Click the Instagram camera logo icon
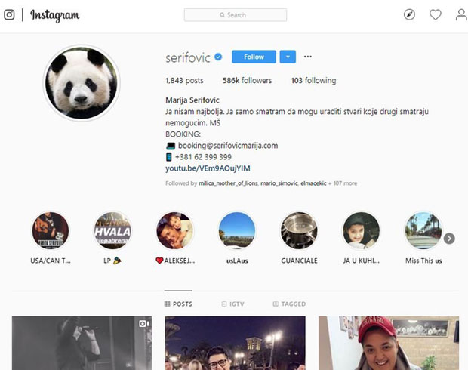 (9, 15)
